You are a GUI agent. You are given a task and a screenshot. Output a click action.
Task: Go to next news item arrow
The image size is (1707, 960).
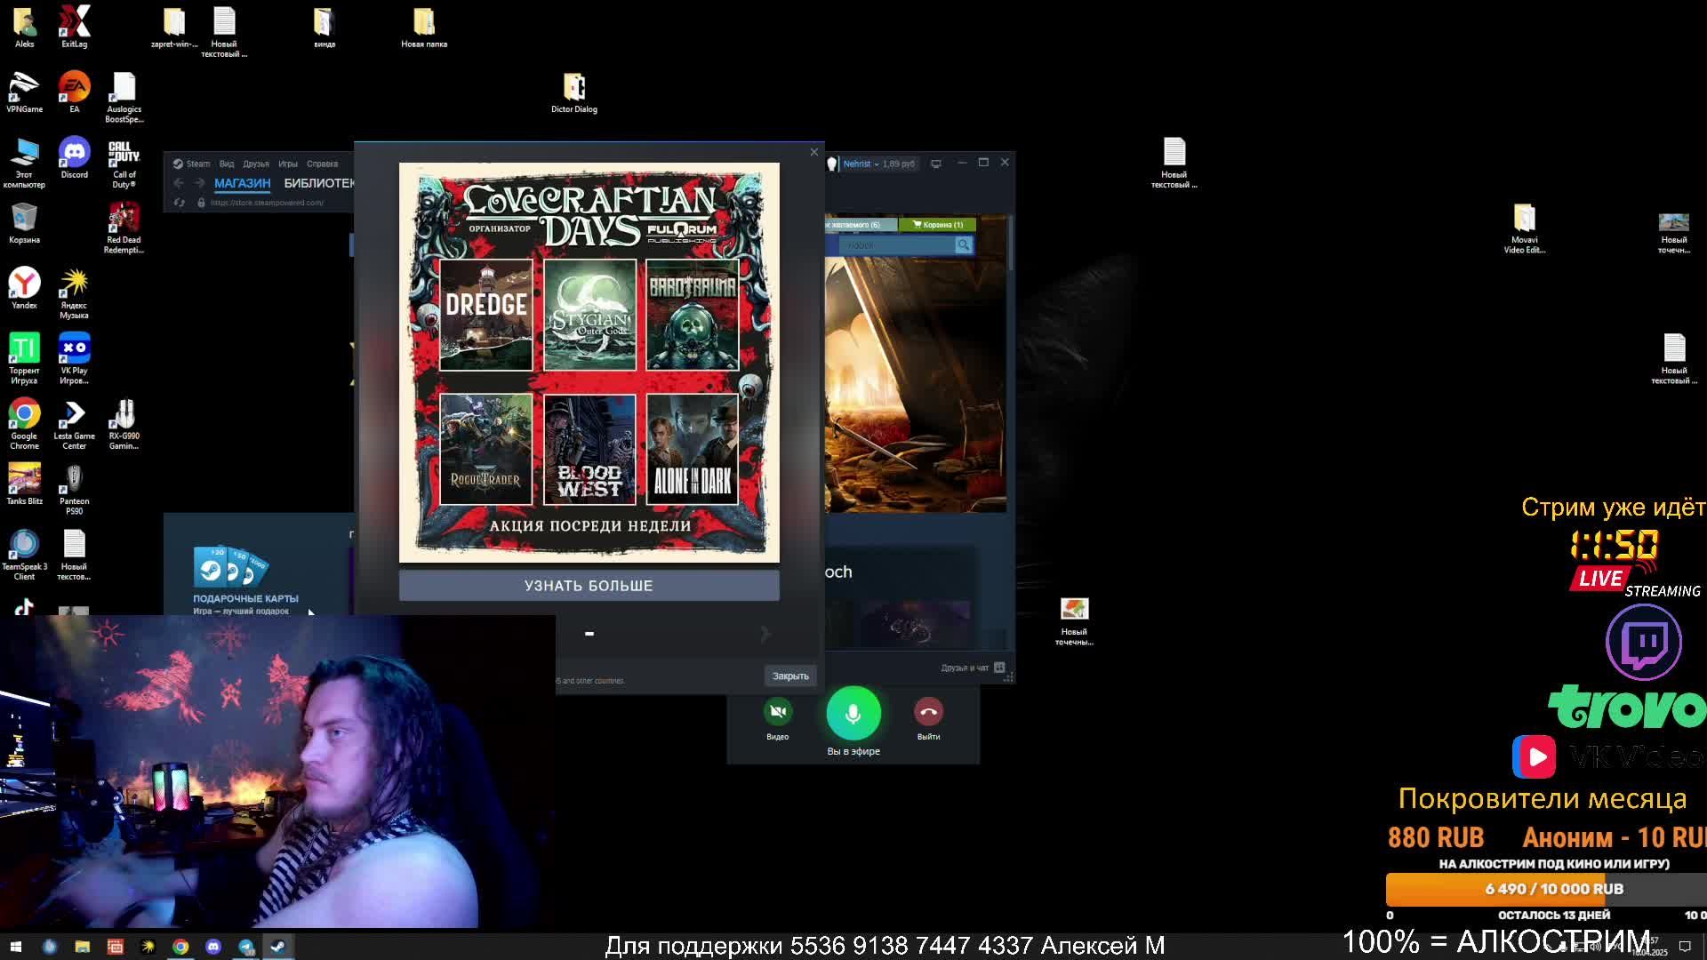[x=765, y=634]
